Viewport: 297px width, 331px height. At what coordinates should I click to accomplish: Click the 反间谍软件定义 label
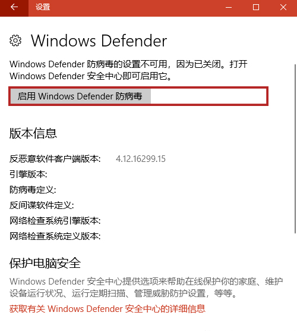42,205
